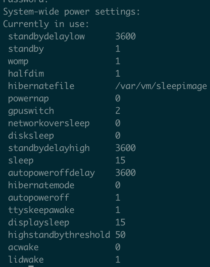210x267 pixels.
Task: Click the displaysleep value 15
Action: click(x=120, y=222)
